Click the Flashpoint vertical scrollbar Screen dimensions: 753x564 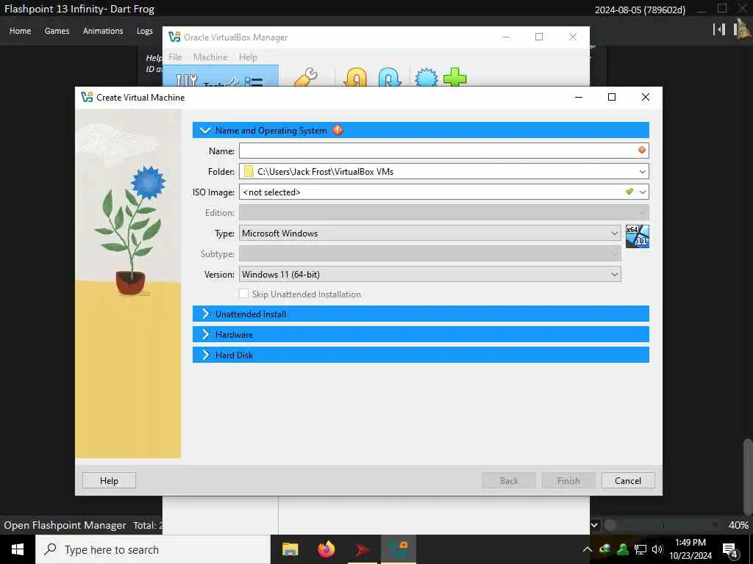[748, 477]
